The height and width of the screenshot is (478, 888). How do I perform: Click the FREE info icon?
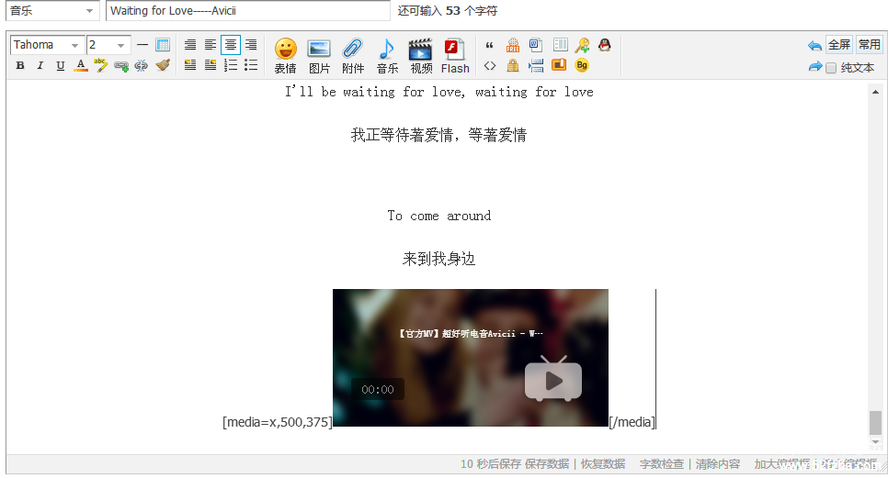[513, 45]
